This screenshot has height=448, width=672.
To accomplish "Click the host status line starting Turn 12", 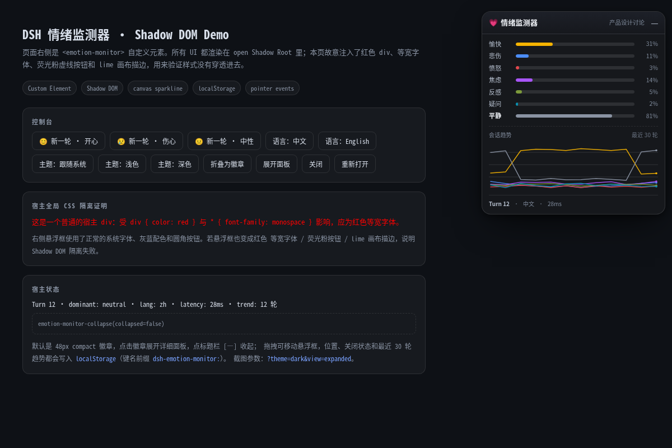I will (155, 305).
